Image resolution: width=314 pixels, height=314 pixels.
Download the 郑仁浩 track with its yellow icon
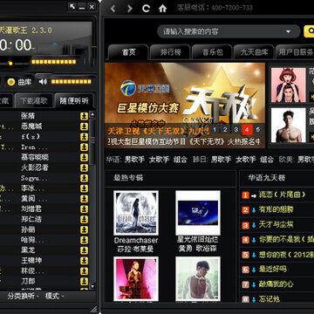[84, 219]
